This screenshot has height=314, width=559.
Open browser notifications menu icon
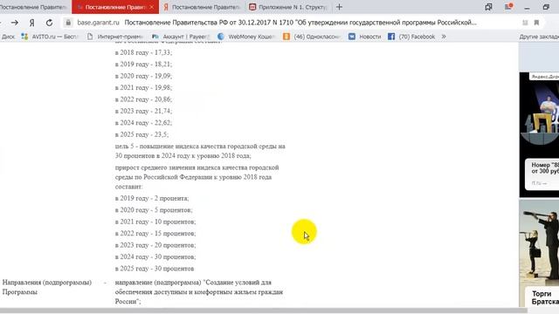(508, 7)
